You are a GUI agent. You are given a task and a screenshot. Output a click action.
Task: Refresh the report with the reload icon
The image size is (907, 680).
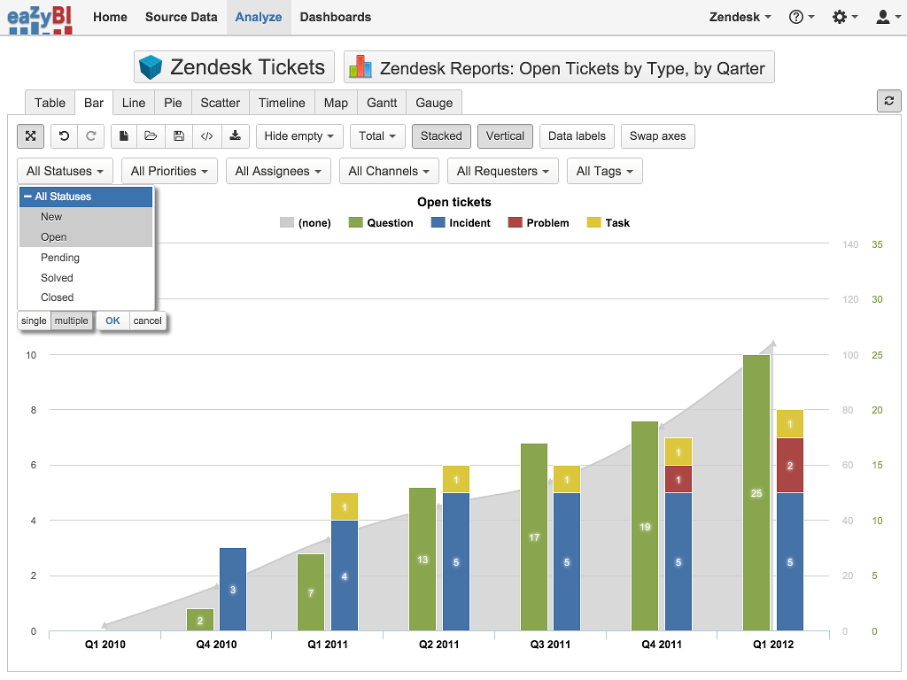coord(888,101)
